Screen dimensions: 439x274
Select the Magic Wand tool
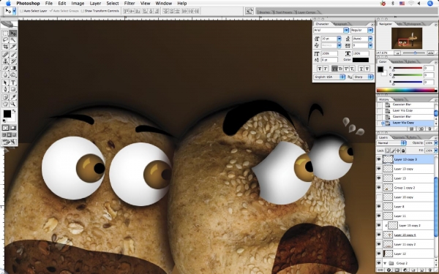pyautogui.click(x=13, y=40)
